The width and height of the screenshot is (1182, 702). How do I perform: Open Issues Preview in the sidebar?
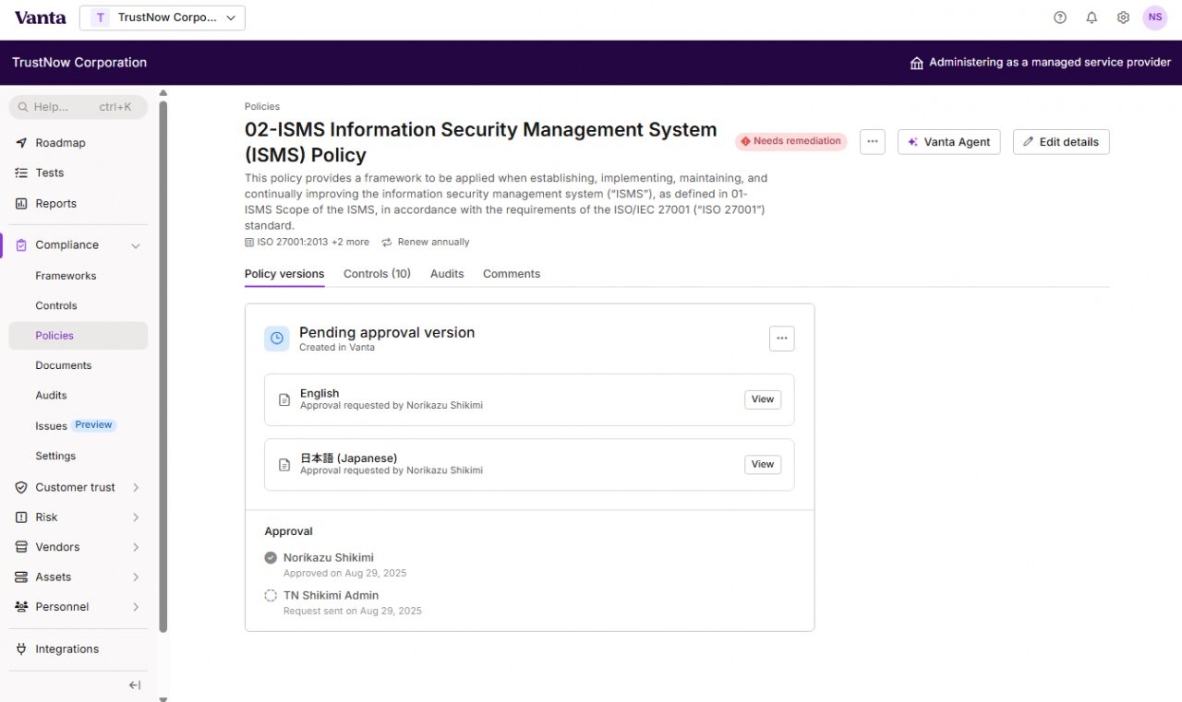point(76,425)
